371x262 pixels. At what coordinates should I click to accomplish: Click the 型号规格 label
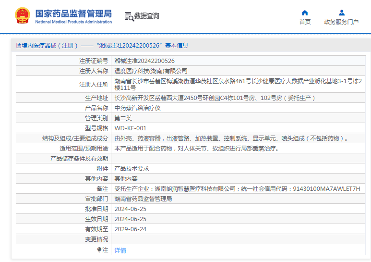96,128
